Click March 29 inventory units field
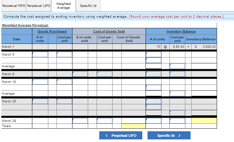This screenshot has height=142, width=234. pos(154,121)
